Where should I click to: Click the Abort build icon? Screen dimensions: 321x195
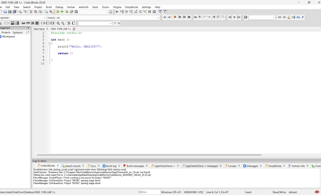(x=76, y=12)
